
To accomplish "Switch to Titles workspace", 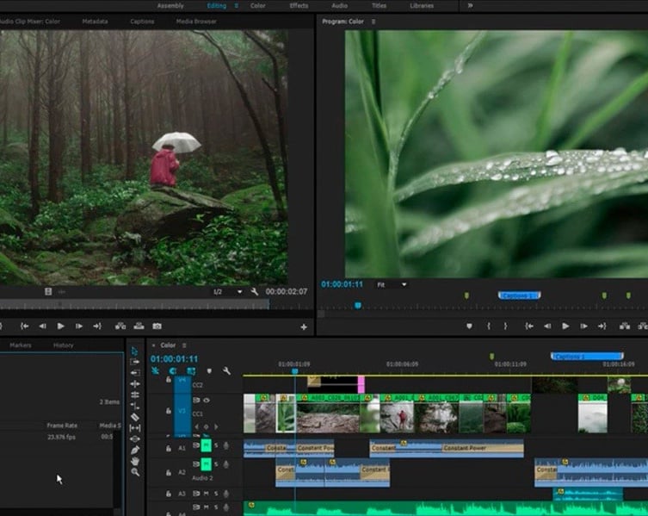I will 379,6.
